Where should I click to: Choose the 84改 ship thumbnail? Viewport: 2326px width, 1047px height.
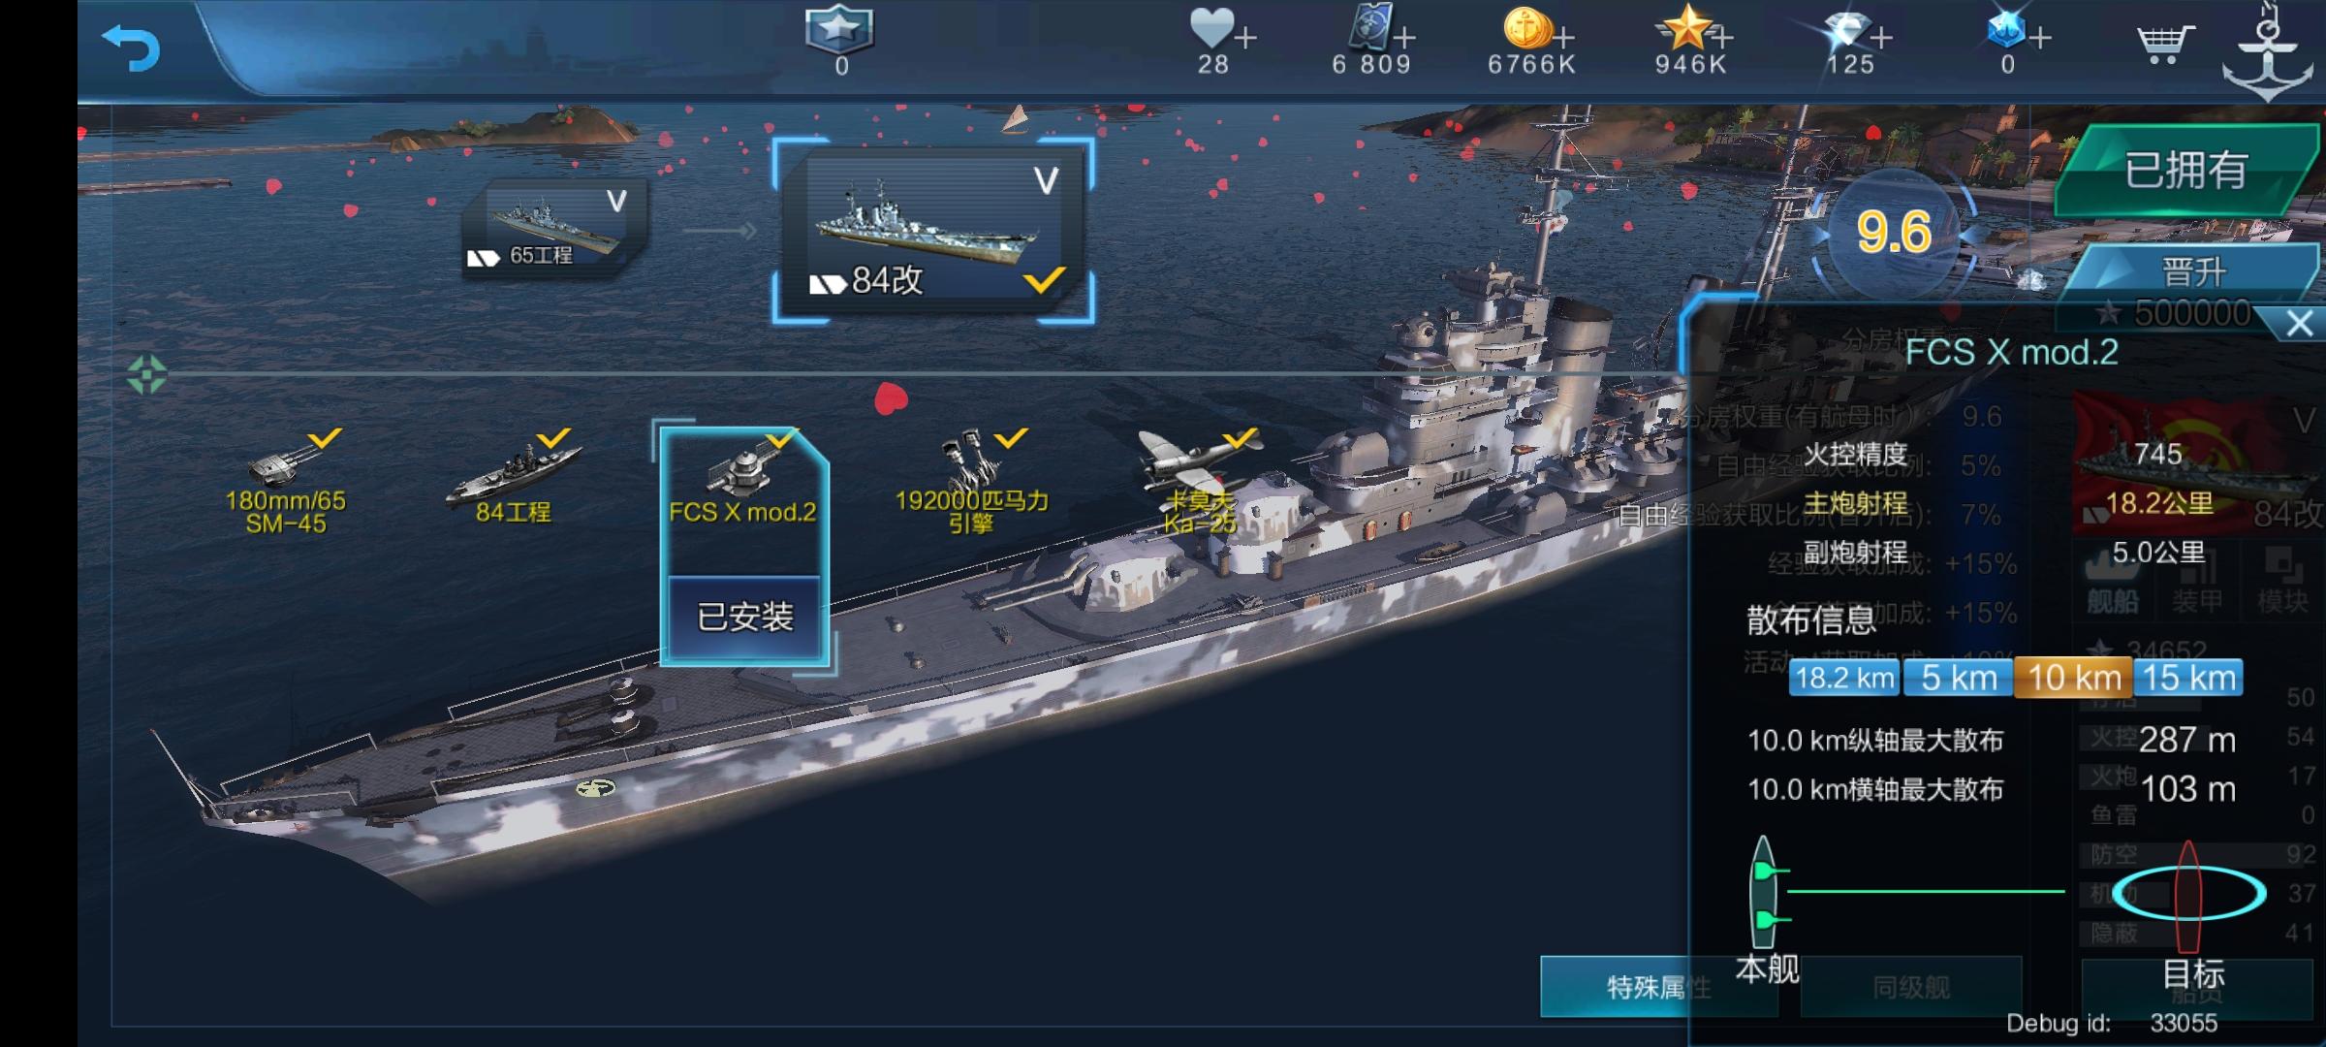(933, 231)
